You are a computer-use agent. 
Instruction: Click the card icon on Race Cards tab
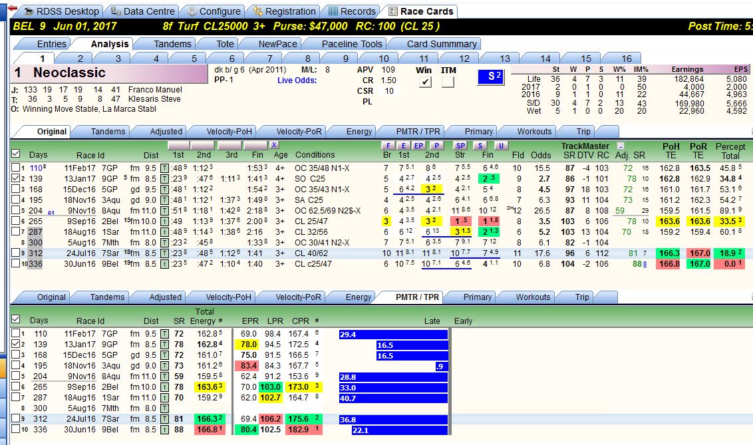393,11
